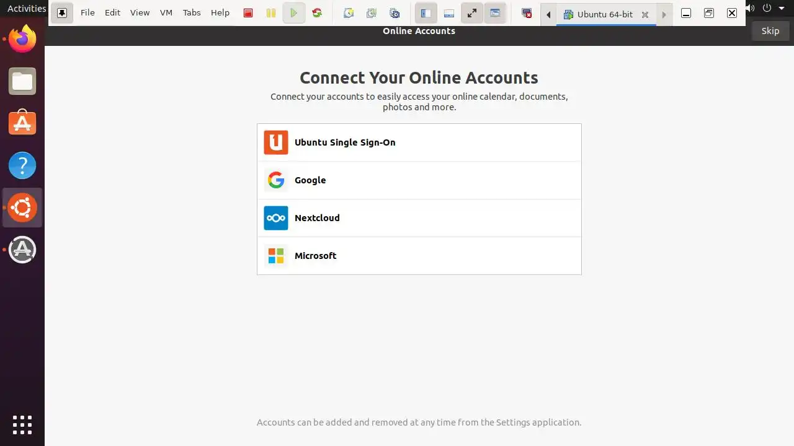
Task: Show Applications grid
Action: coord(22,425)
